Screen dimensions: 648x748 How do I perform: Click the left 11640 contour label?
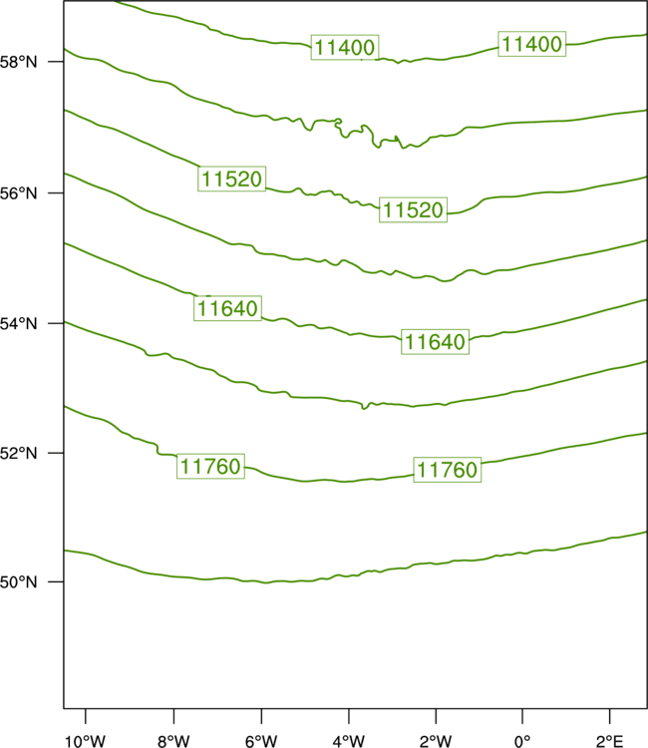point(228,308)
